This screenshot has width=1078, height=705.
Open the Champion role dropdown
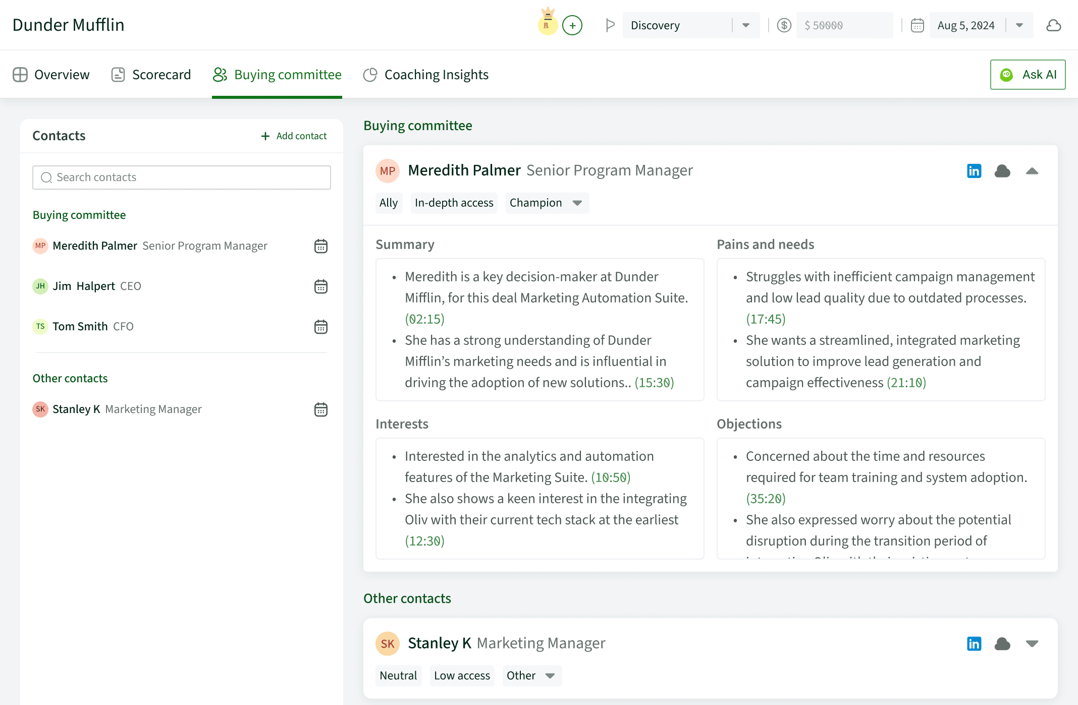pos(577,203)
